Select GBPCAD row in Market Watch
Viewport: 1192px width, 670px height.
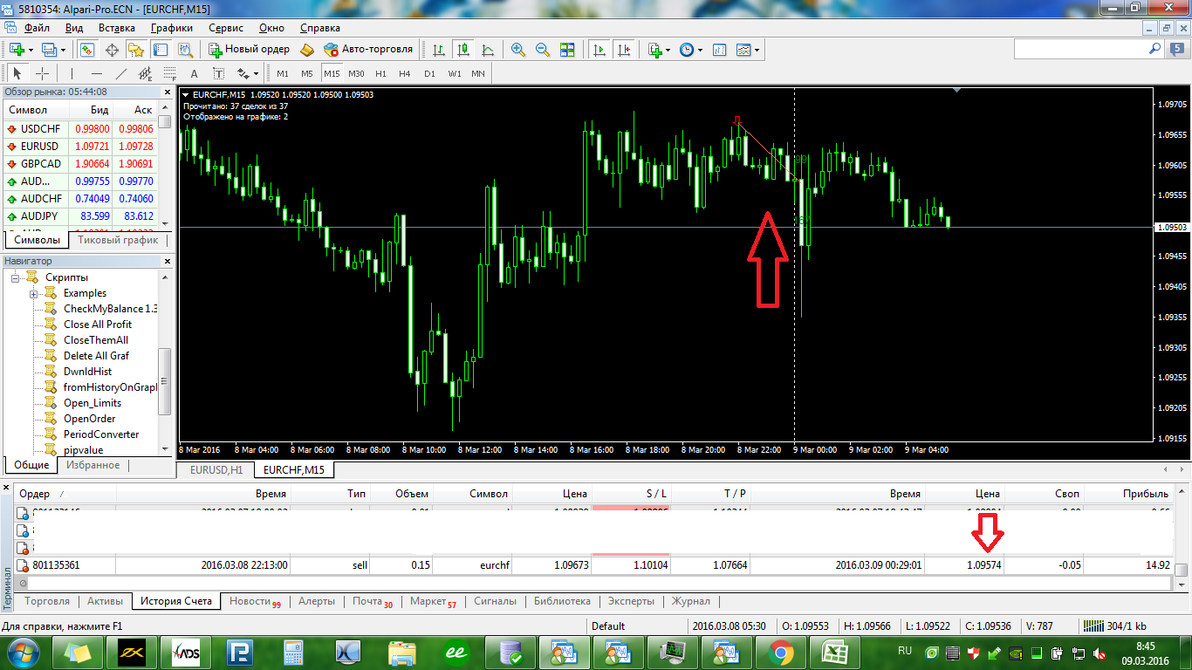coord(79,163)
